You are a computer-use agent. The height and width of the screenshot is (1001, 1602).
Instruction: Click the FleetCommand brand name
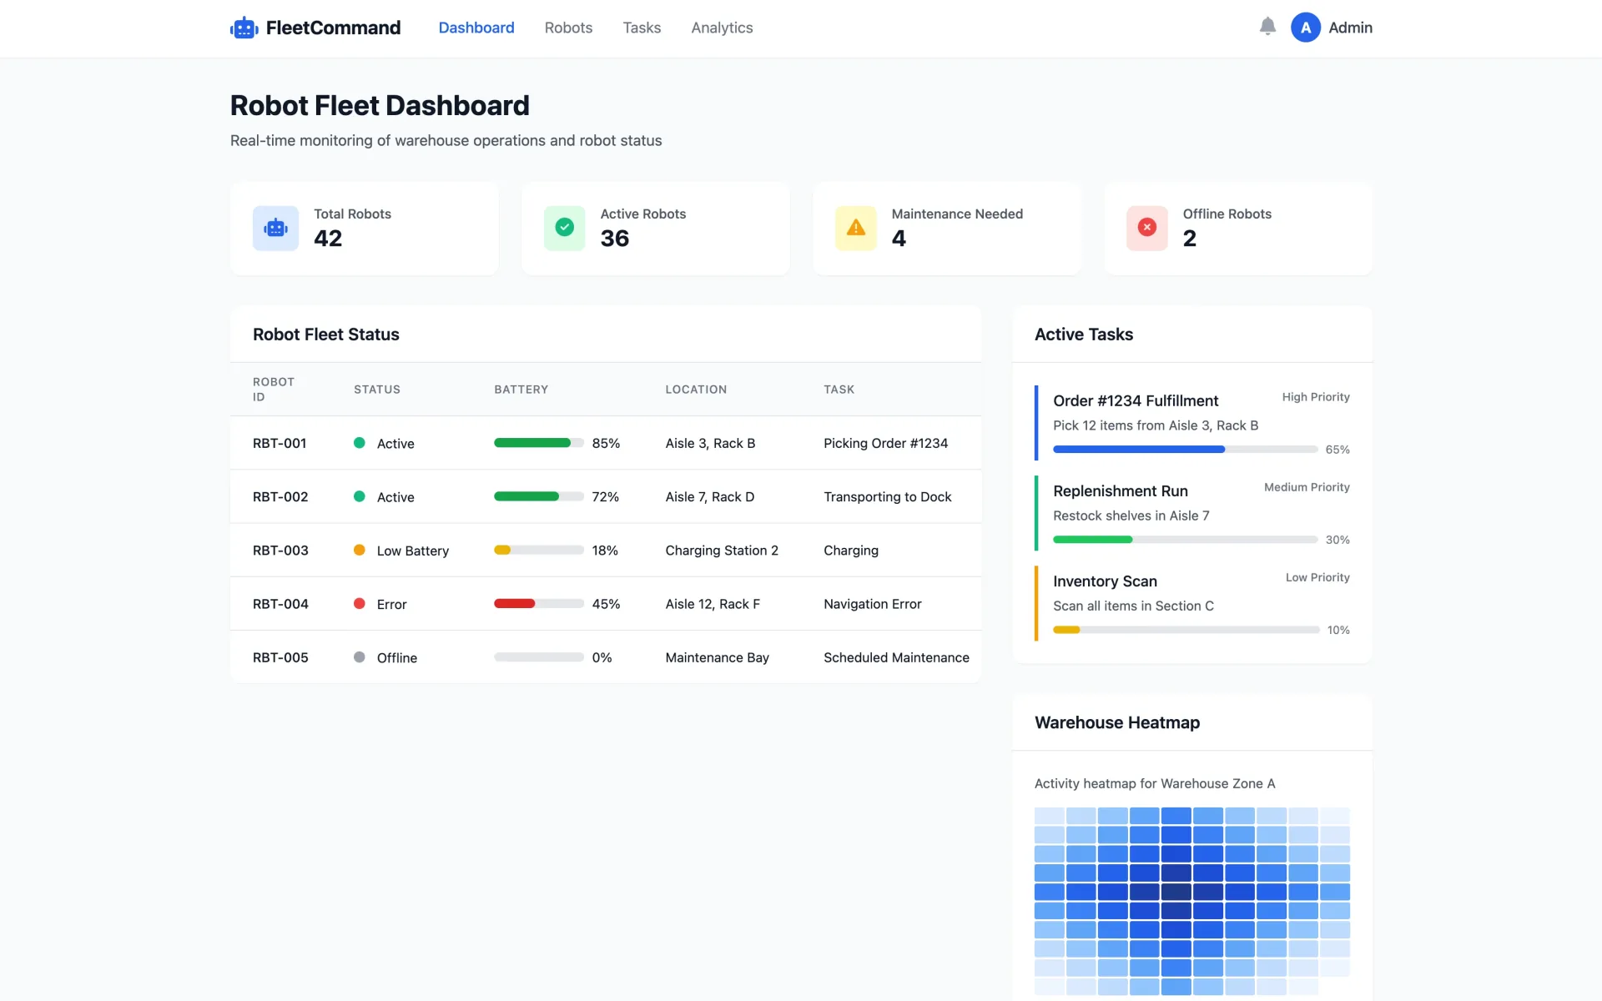333,28
